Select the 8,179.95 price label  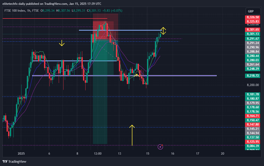coord(253,103)
